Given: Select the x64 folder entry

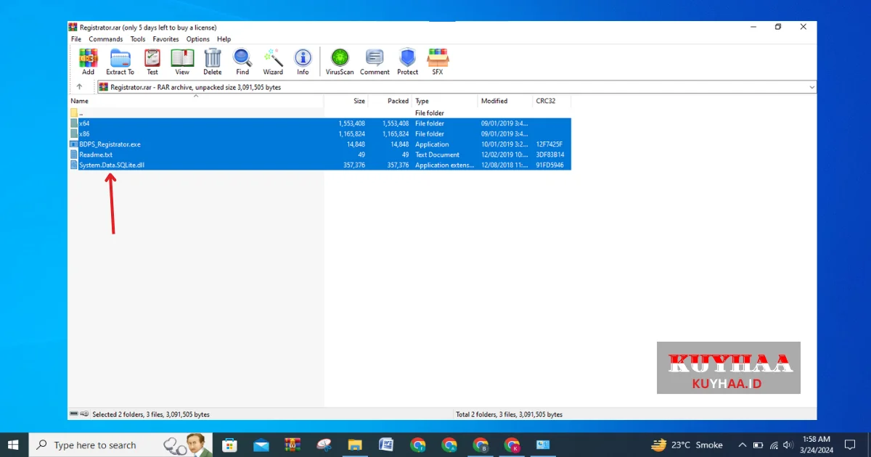Looking at the screenshot, I should pos(84,123).
